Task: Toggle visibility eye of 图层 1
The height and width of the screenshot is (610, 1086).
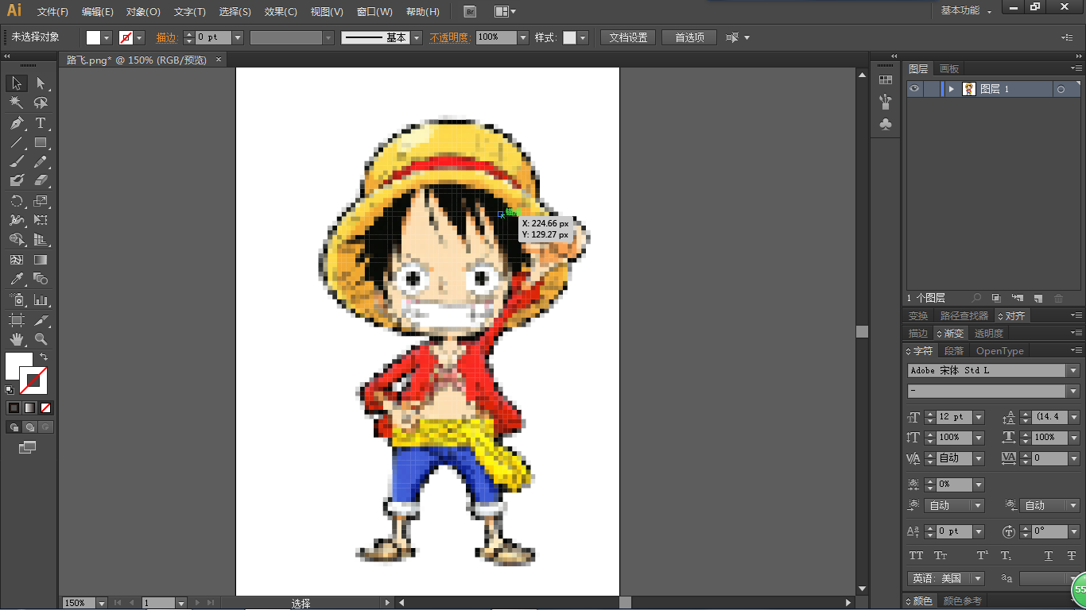Action: [x=914, y=89]
